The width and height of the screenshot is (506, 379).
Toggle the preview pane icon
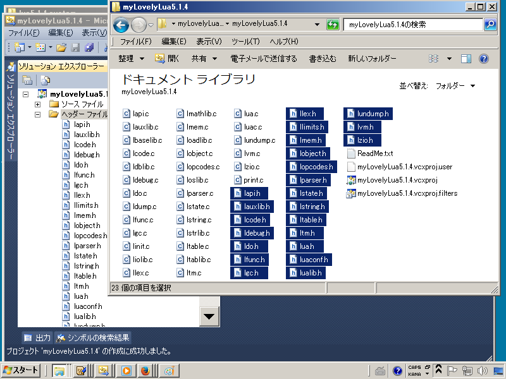[466, 59]
